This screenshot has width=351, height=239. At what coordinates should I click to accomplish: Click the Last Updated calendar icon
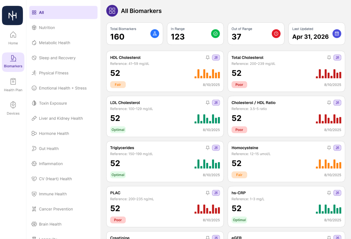tap(337, 34)
